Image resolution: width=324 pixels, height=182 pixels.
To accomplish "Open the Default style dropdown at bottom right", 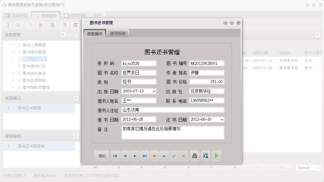I will point(308,168).
